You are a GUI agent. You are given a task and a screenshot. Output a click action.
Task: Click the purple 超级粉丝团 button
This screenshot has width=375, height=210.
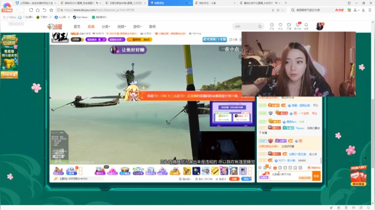coord(117,40)
